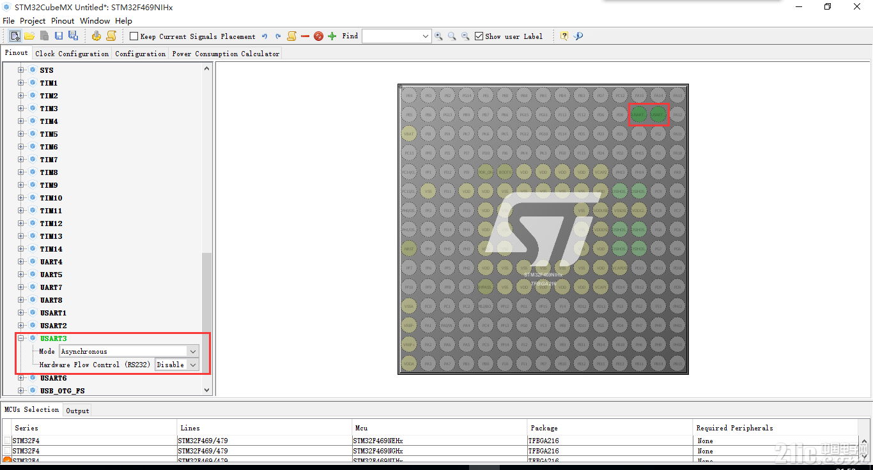Open the Project menu
The image size is (873, 470).
click(x=33, y=21)
